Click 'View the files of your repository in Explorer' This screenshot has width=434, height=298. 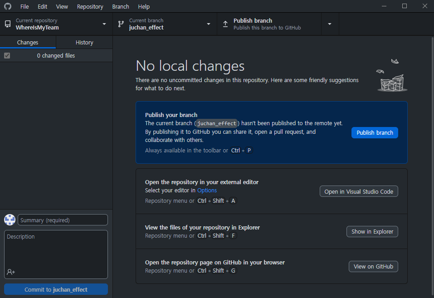click(202, 228)
